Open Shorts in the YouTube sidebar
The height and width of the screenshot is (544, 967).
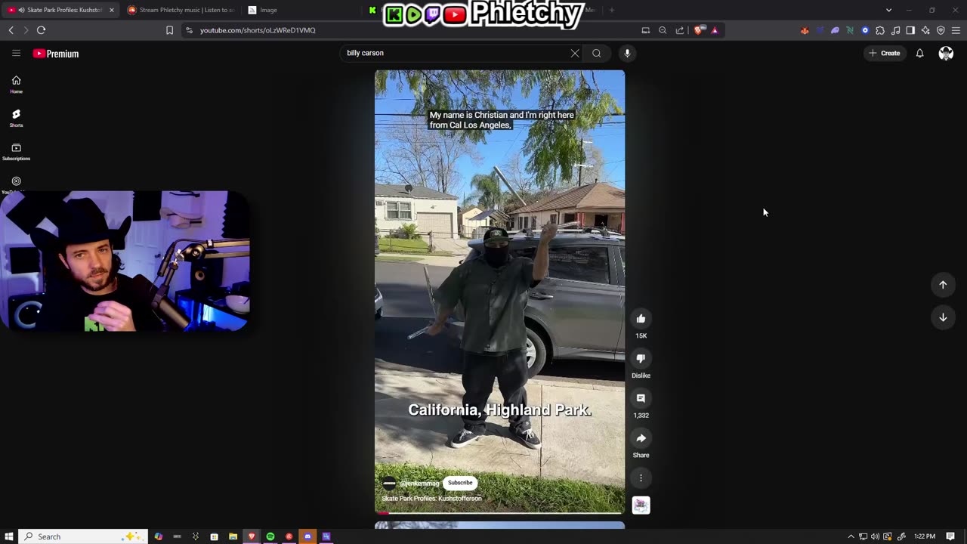click(16, 118)
